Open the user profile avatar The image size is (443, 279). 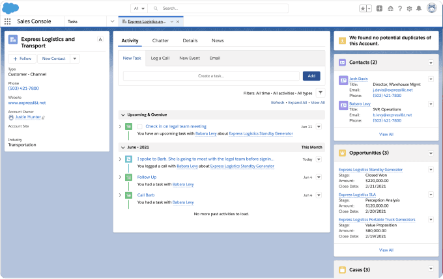coord(432,8)
